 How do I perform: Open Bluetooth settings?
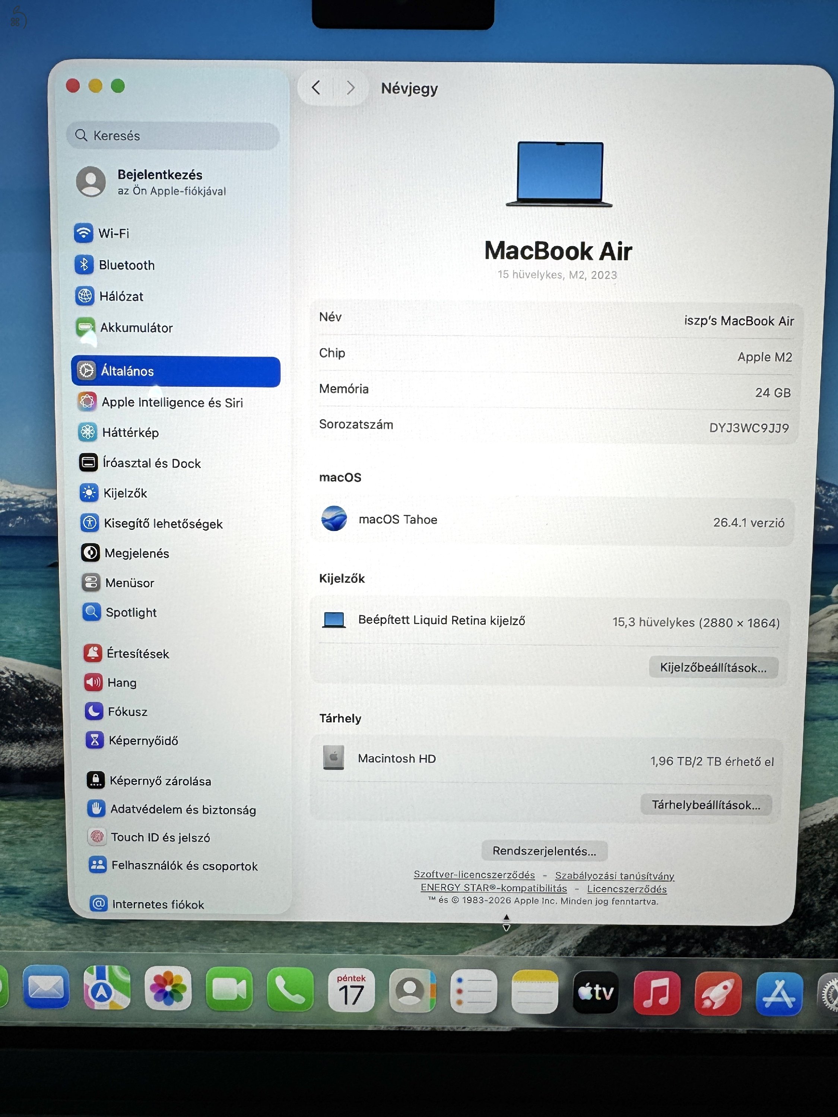(x=126, y=265)
